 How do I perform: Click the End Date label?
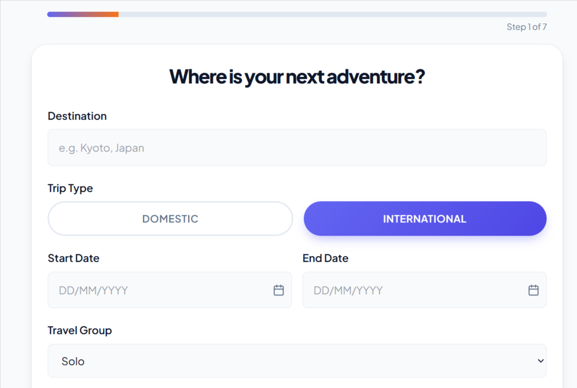click(x=325, y=258)
